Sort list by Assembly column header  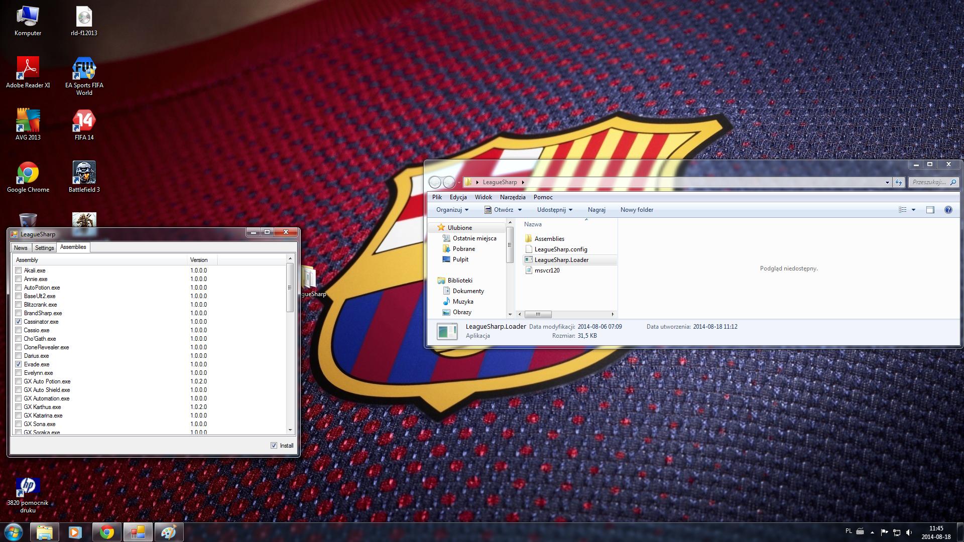(100, 260)
